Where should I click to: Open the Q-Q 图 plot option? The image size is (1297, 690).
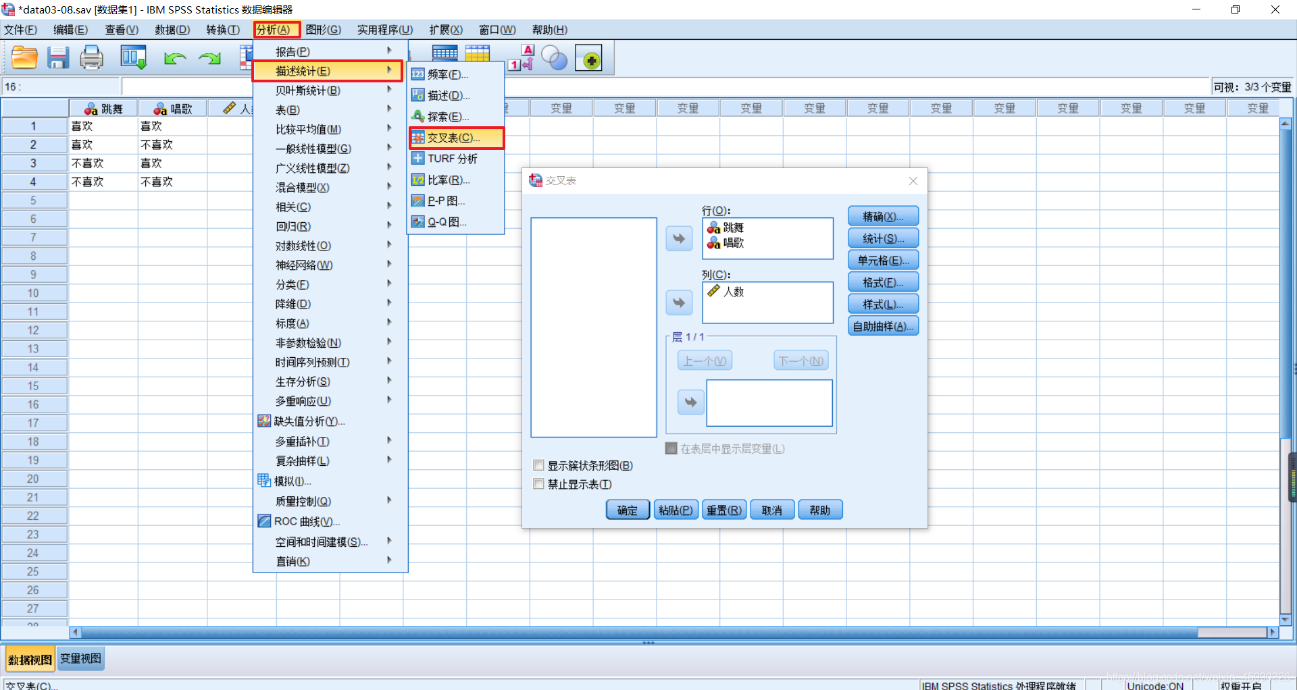[x=456, y=221]
